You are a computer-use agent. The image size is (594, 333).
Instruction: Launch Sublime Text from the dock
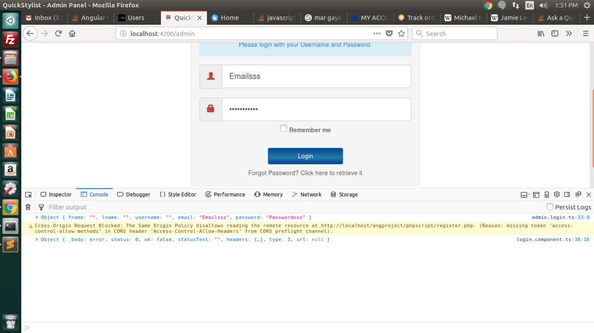pos(10,245)
